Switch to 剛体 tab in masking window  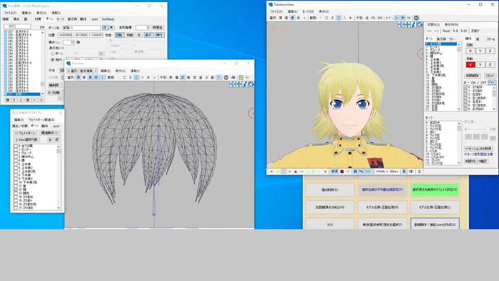point(45,126)
